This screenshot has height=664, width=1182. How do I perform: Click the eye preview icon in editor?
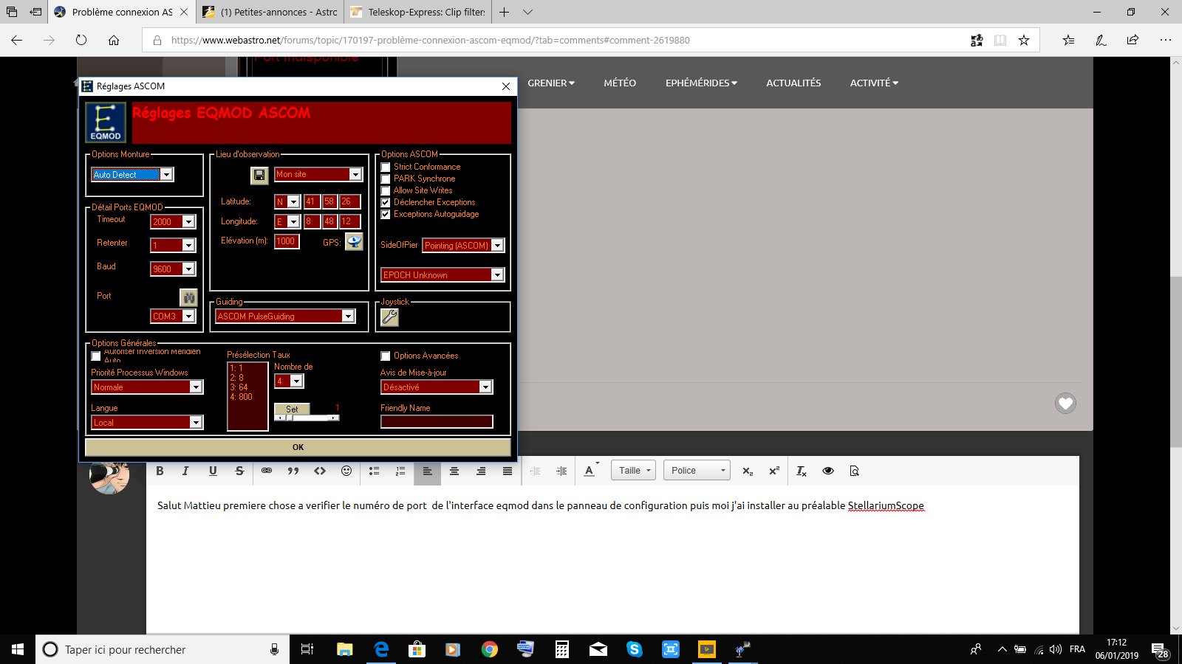[828, 471]
